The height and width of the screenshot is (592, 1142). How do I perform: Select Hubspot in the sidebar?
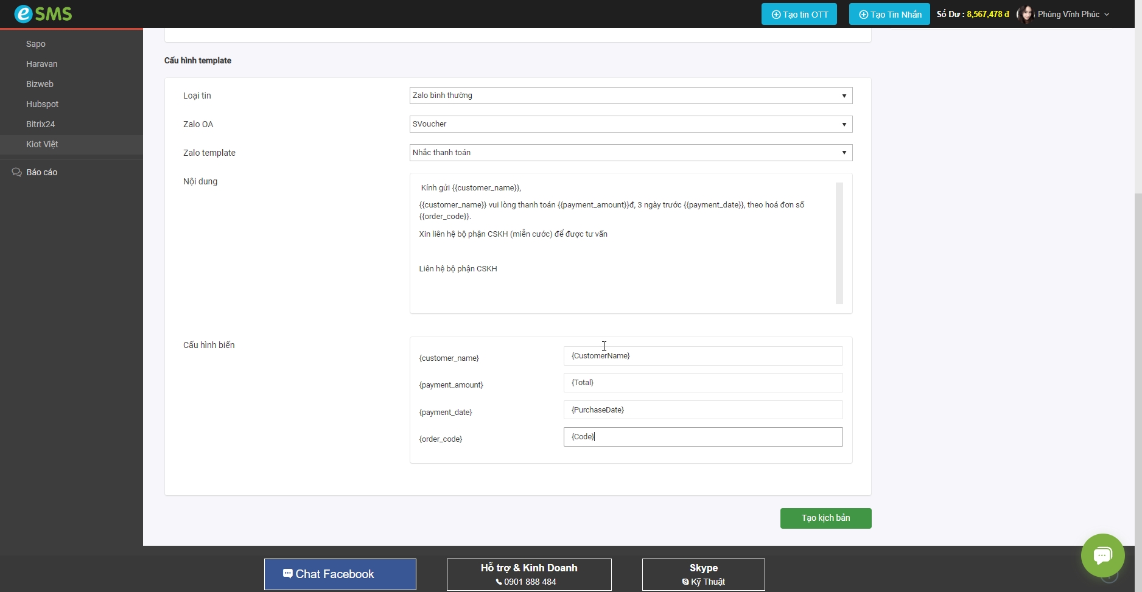[x=42, y=104]
